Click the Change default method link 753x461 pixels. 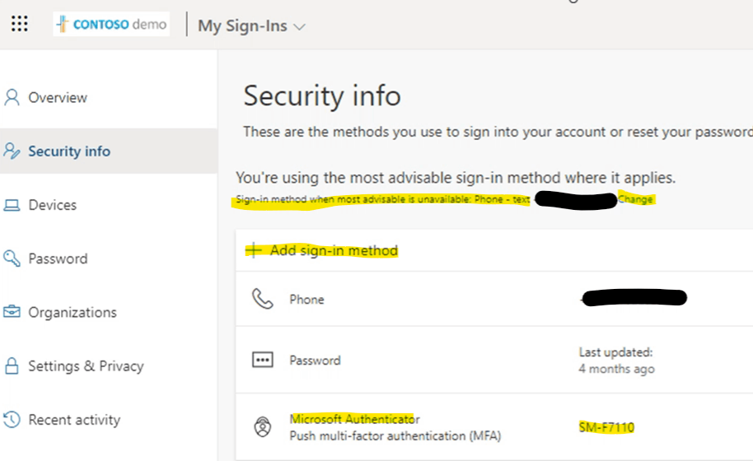tap(635, 199)
